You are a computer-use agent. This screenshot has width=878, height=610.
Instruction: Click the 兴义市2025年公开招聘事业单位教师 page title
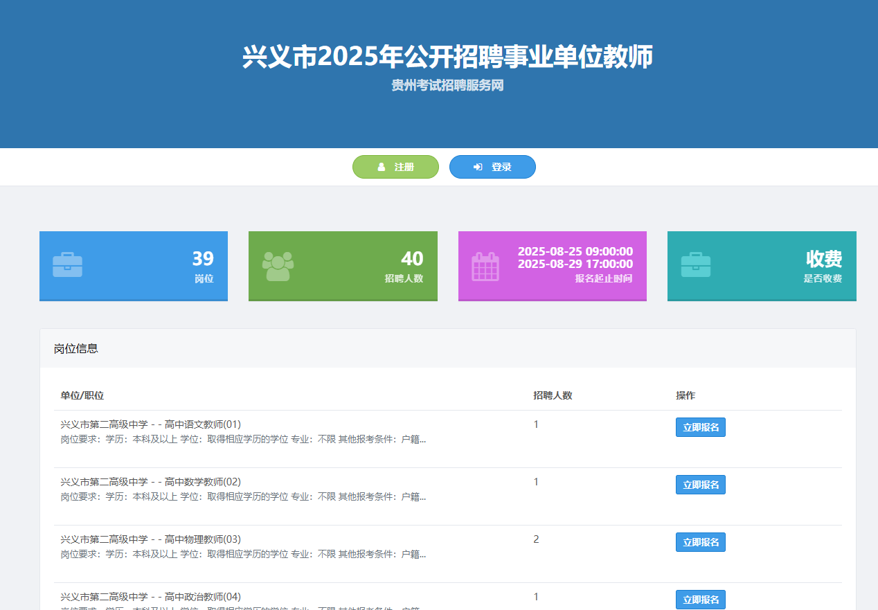point(447,57)
